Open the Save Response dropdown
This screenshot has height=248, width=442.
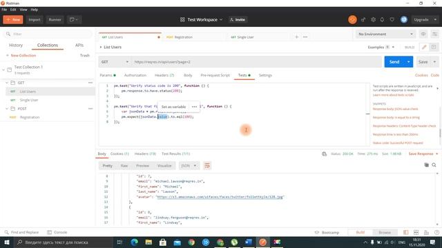click(x=423, y=154)
